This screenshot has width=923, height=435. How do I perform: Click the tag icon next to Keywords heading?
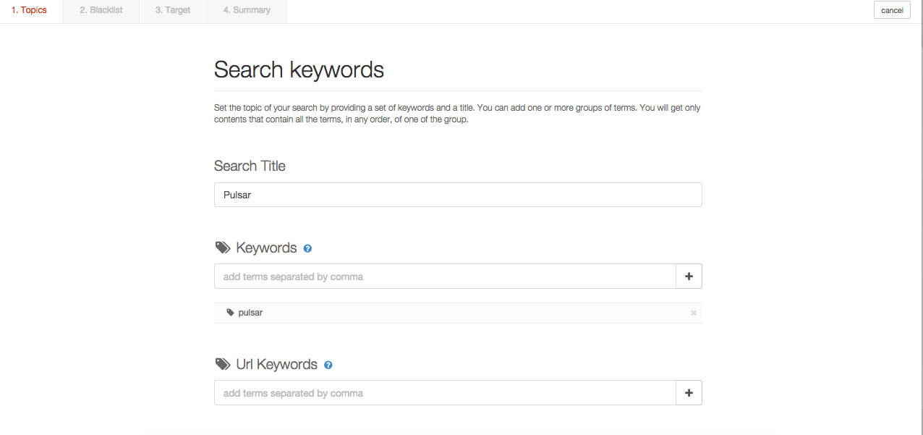[x=223, y=248]
